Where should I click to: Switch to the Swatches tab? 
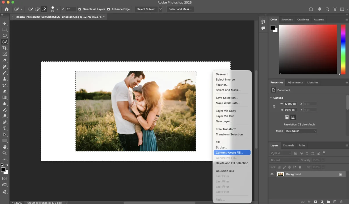click(287, 19)
